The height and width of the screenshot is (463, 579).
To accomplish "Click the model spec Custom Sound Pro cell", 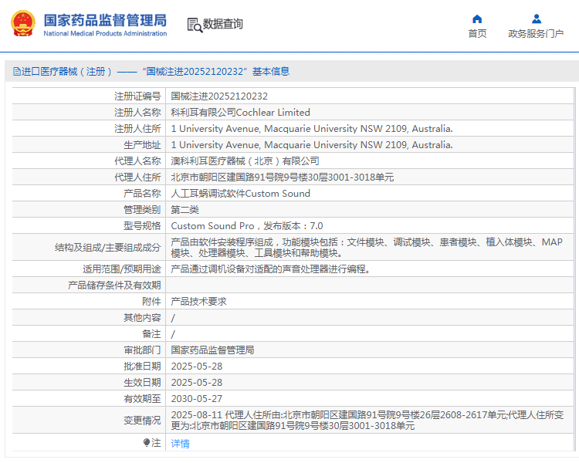I will pyautogui.click(x=246, y=226).
